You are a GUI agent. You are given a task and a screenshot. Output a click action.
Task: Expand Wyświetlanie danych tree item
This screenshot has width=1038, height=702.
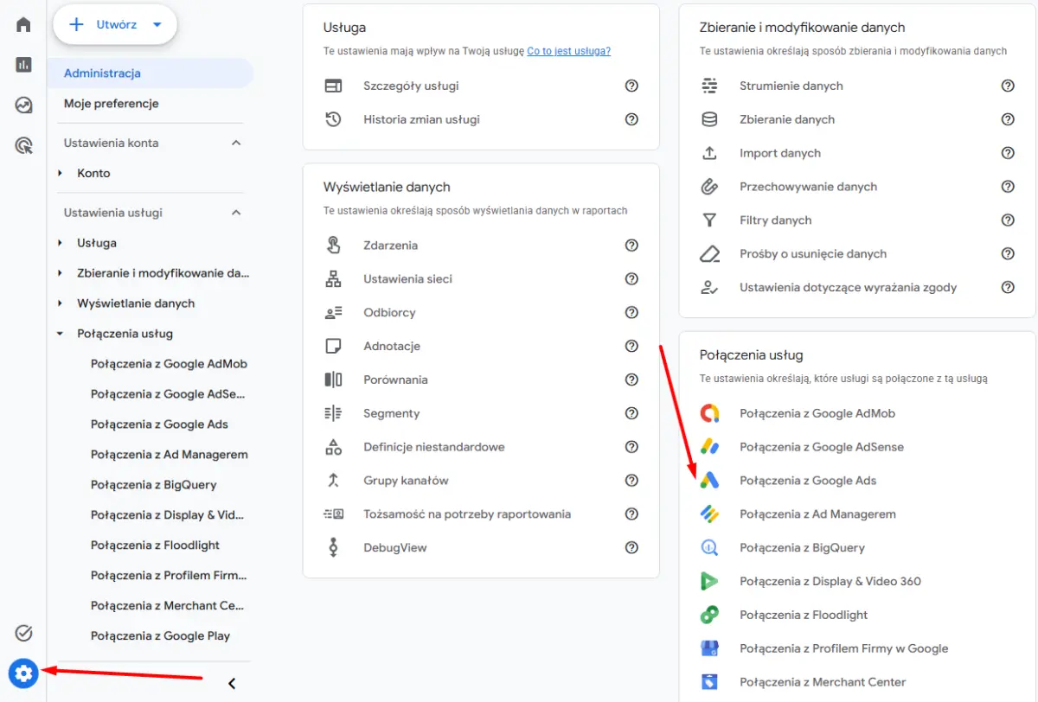(61, 303)
